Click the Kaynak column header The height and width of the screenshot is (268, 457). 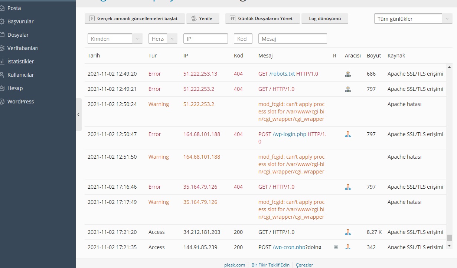click(396, 56)
